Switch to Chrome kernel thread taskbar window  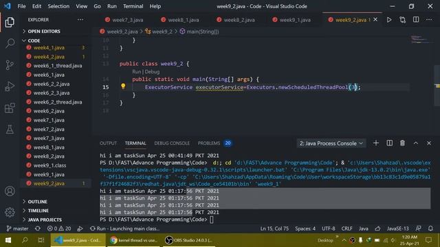click(x=133, y=240)
